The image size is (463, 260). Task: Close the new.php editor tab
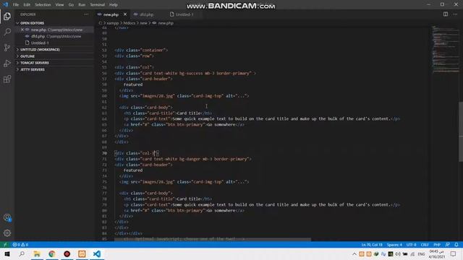(x=125, y=14)
